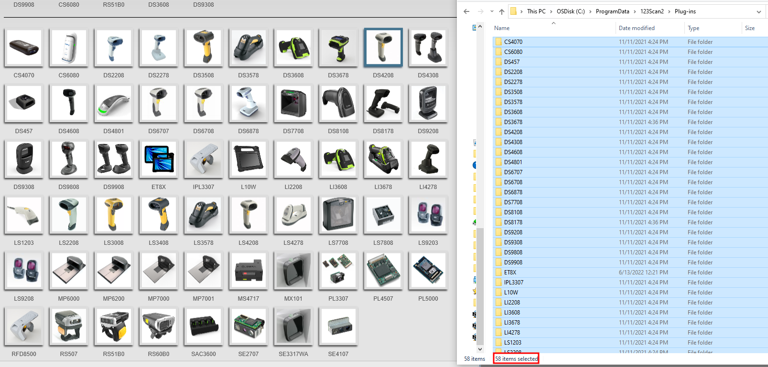Go back in File Explorer

466,11
